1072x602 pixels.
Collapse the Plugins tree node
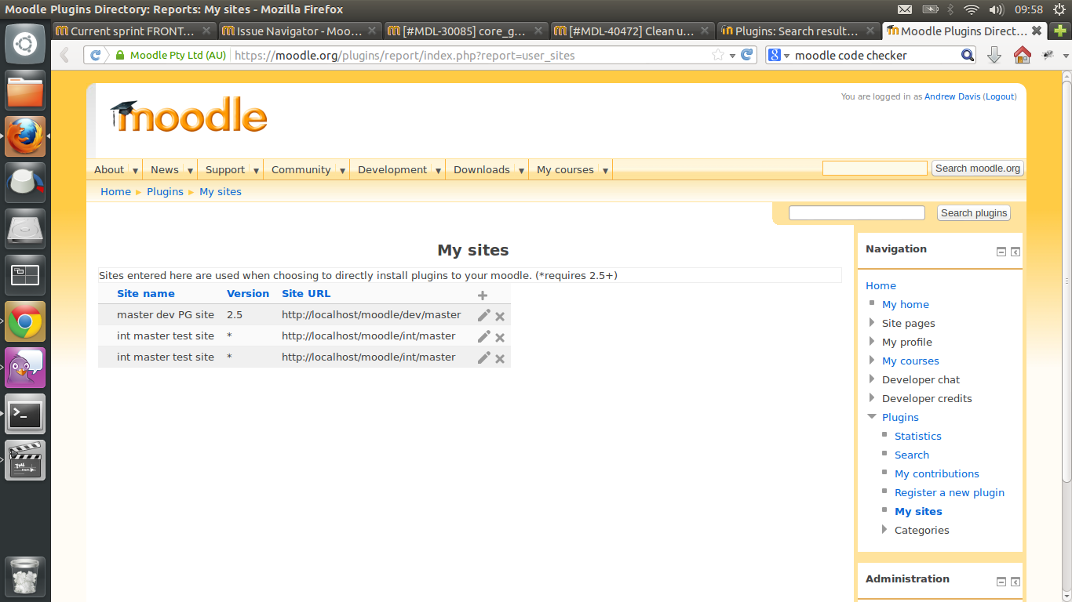coord(872,416)
